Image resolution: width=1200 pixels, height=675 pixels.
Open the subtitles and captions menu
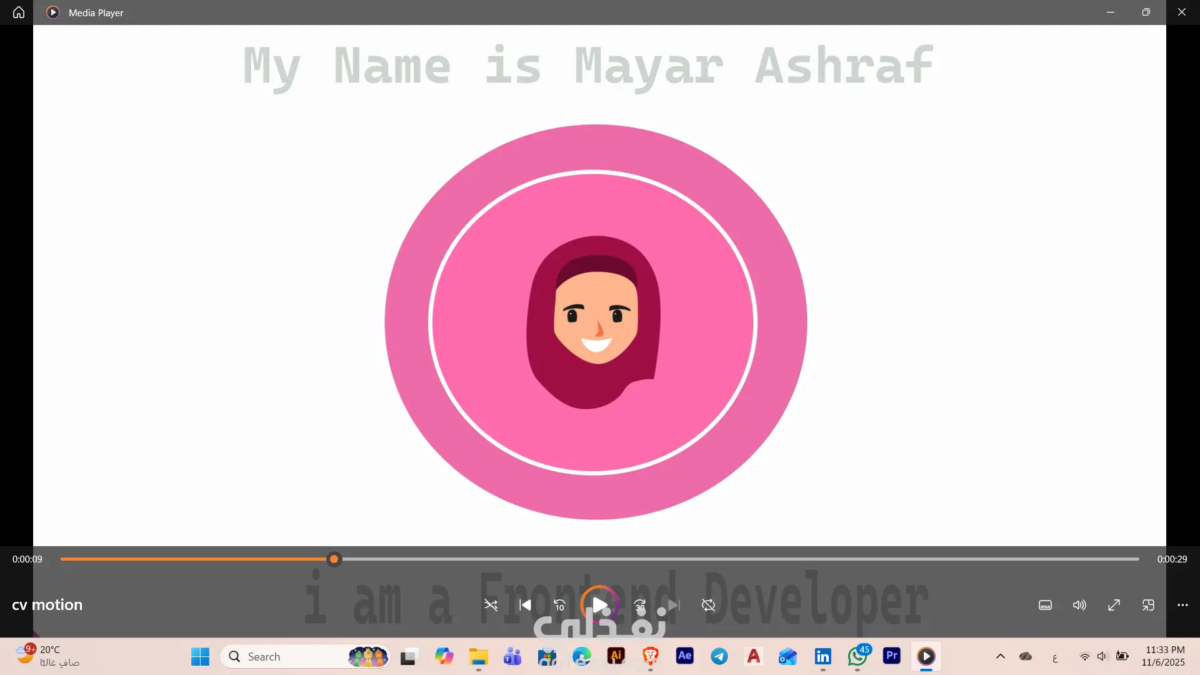(1045, 605)
